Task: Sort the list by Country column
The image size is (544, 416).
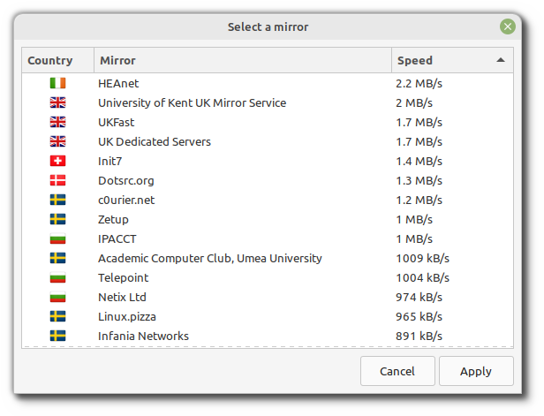Action: pyautogui.click(x=50, y=61)
